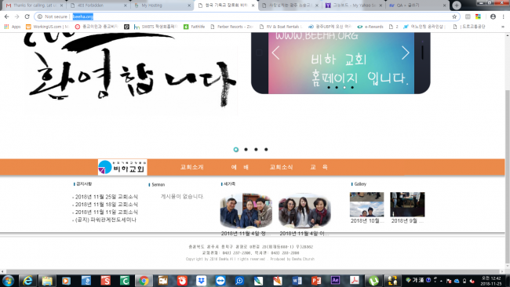Launch Internet Explorer from the taskbar
510x287 pixels.
pyautogui.click(x=27, y=280)
